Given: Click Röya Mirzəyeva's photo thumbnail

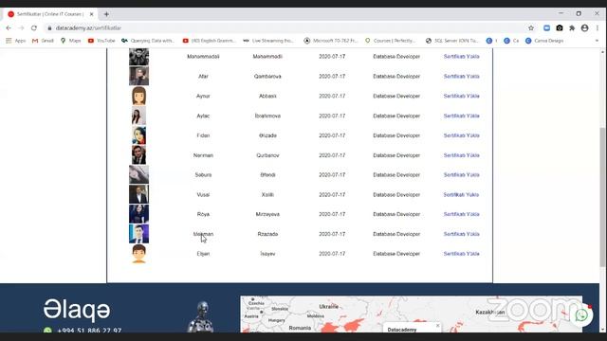Looking at the screenshot, I should (138, 214).
